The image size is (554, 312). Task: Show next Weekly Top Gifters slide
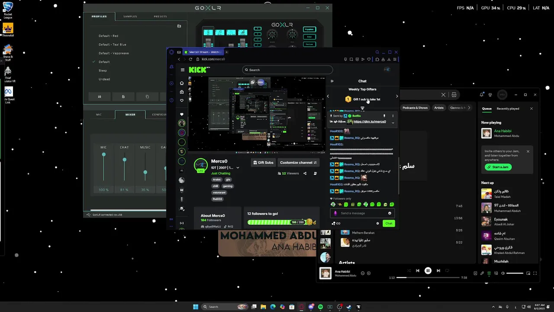[x=397, y=96]
